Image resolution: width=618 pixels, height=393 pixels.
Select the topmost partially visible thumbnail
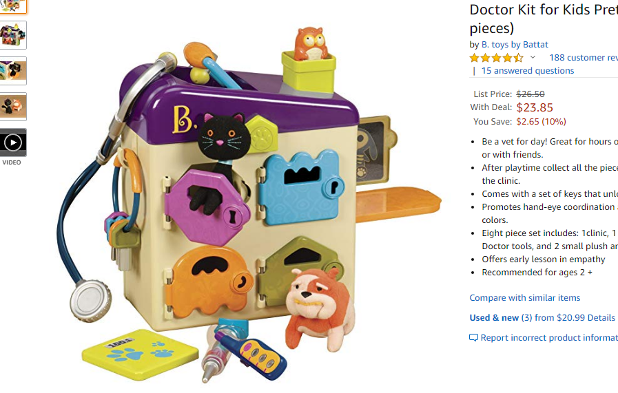(x=13, y=6)
